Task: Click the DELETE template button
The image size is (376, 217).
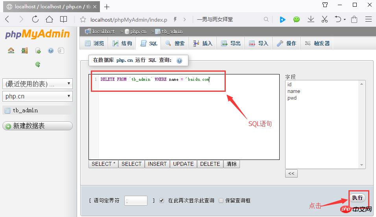Action: point(210,164)
